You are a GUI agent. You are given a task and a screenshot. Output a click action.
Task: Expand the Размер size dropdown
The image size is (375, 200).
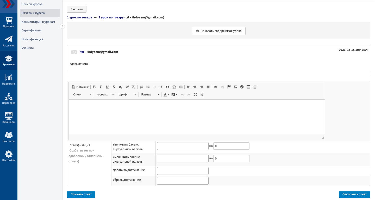[x=150, y=95]
